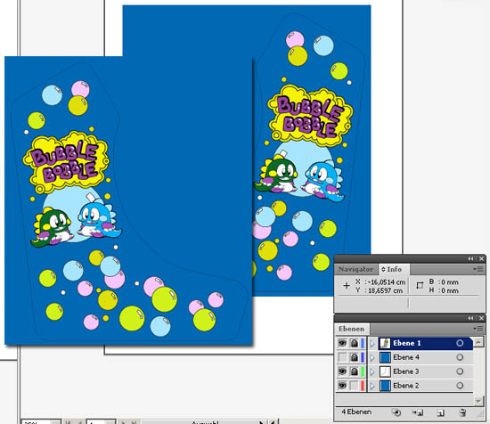Select the Ebene 4 layer thumbnail
This screenshot has height=424, width=490.
coord(385,357)
